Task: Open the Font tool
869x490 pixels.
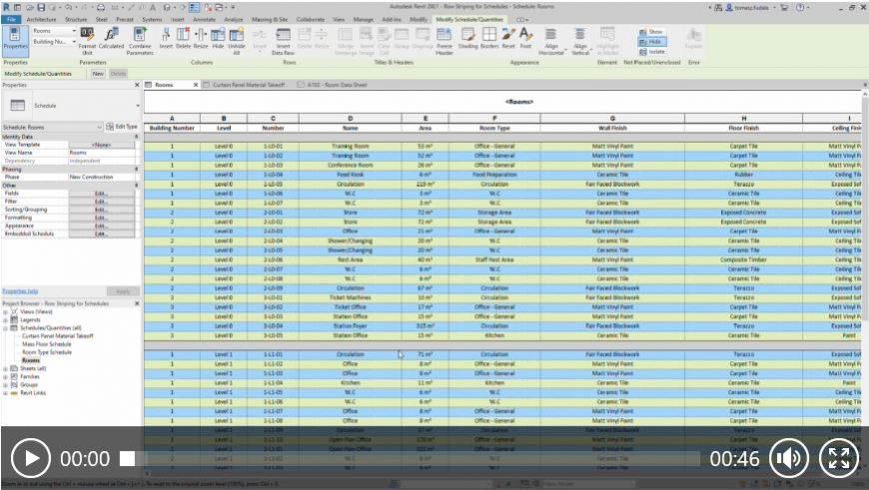Action: pos(525,38)
